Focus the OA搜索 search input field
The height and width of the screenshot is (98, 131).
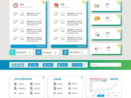[106, 65]
